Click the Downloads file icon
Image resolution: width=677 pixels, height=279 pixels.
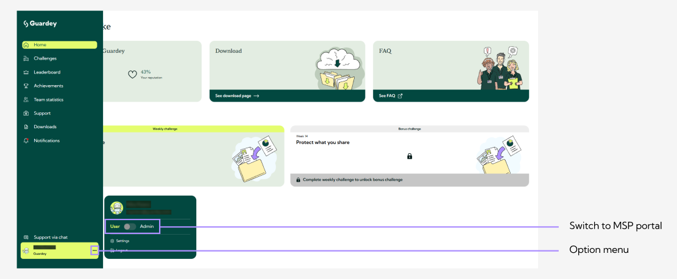[26, 127]
